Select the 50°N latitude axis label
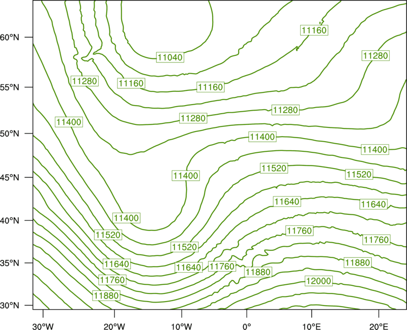 (x=10, y=134)
